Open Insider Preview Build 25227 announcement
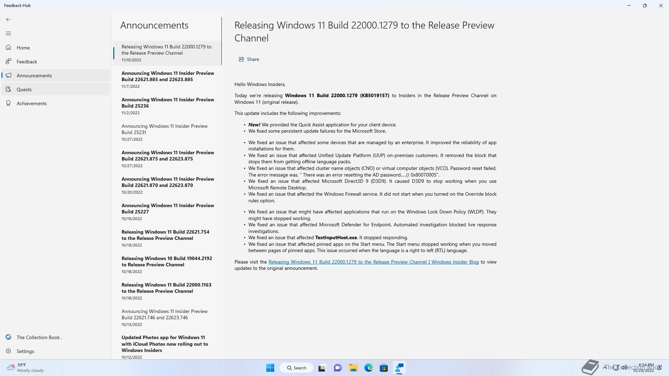This screenshot has width=669, height=376. pos(167,212)
